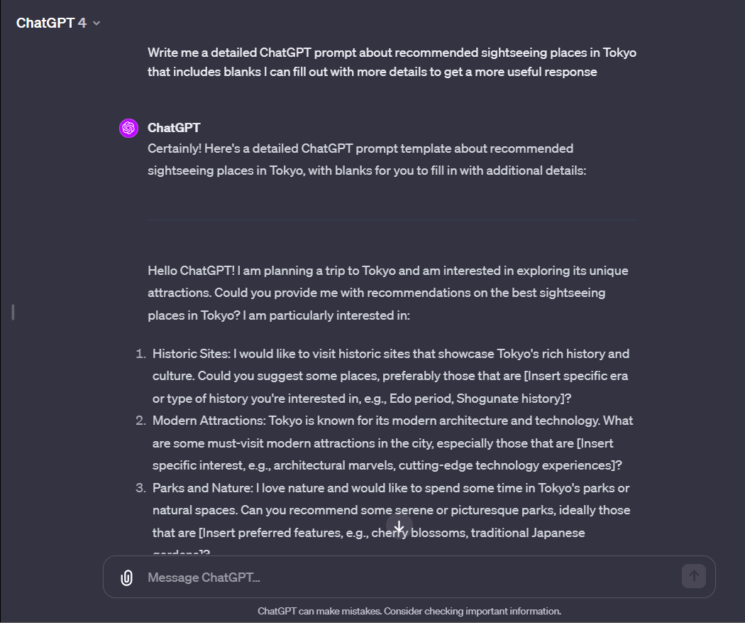
Task: Click the 'ChatGPT can make mistakes' disclaimer text
Action: click(x=409, y=611)
